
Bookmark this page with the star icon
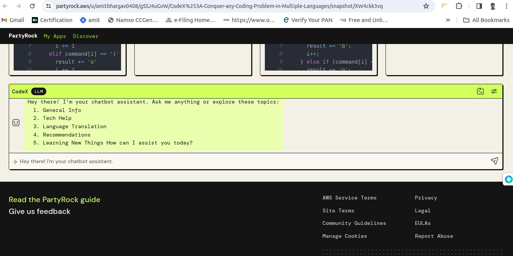(426, 6)
